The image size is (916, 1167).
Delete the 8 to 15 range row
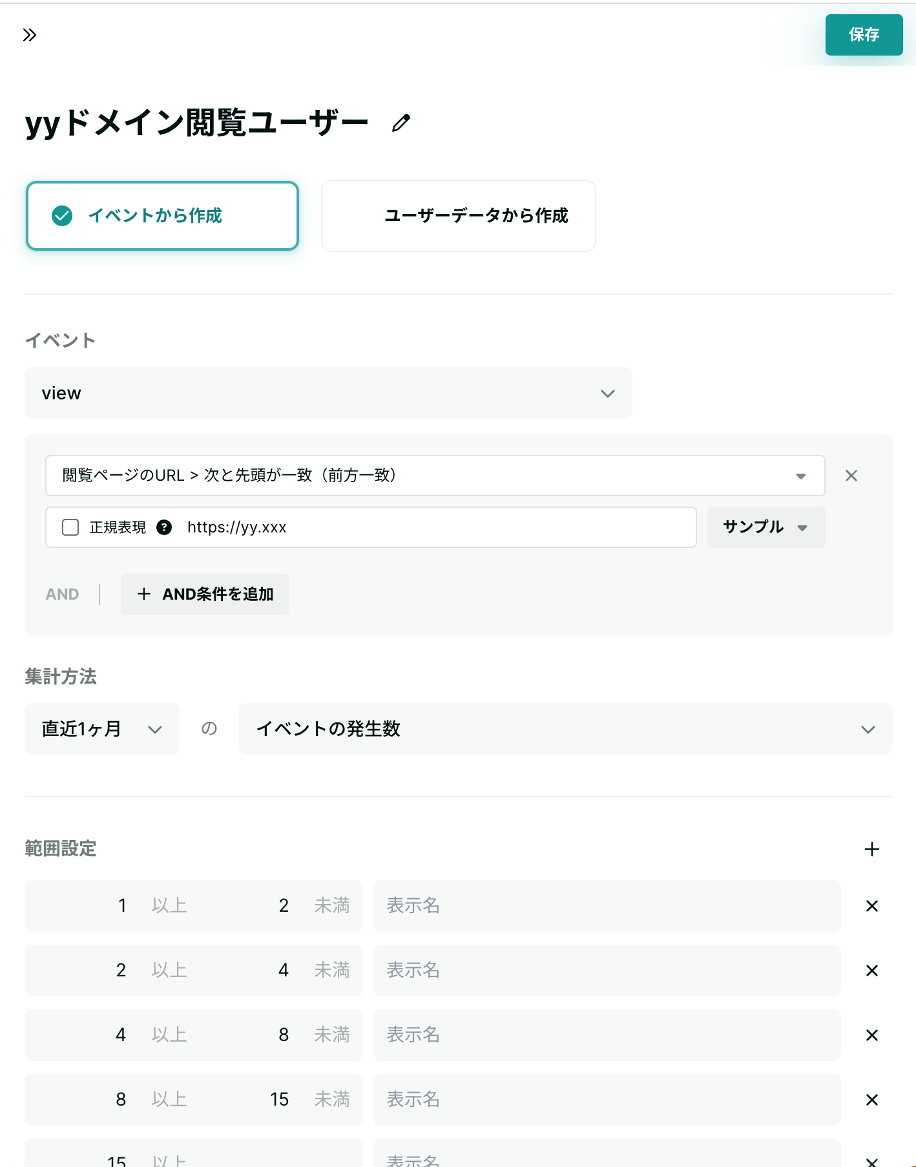coord(872,1100)
